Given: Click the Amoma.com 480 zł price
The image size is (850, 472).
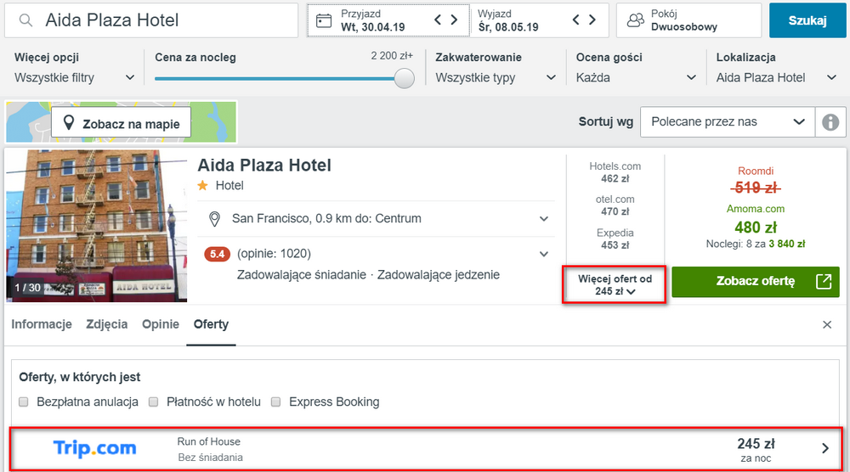Looking at the screenshot, I should 756,228.
